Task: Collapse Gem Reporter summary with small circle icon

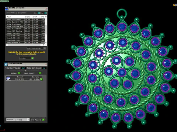Action: (x=26, y=71)
